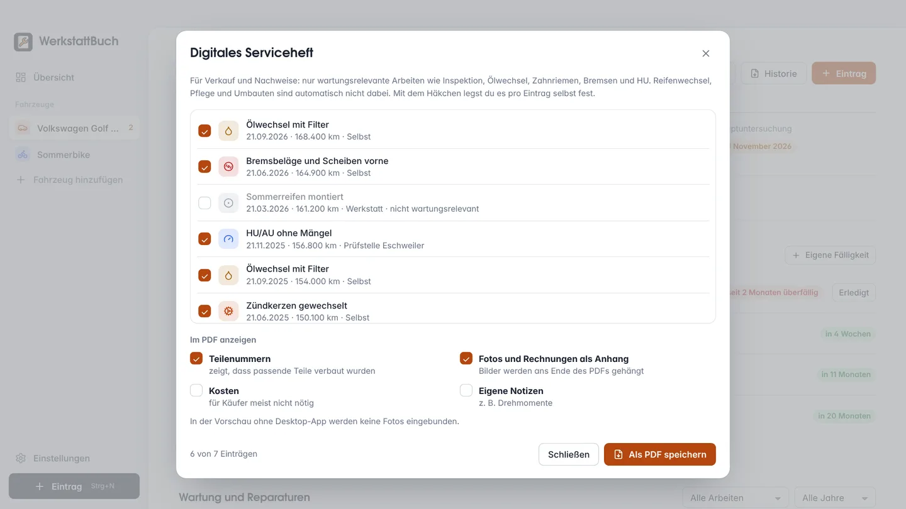Click the tire icon for Sommerreifen montiert
This screenshot has height=509, width=906.
click(228, 203)
